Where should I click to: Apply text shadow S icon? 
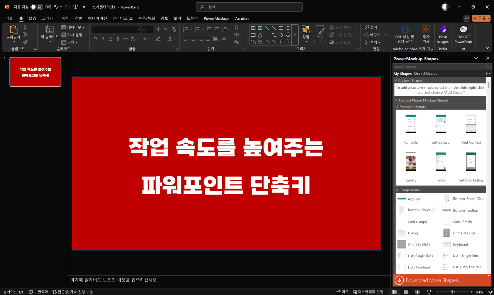[x=118, y=39]
